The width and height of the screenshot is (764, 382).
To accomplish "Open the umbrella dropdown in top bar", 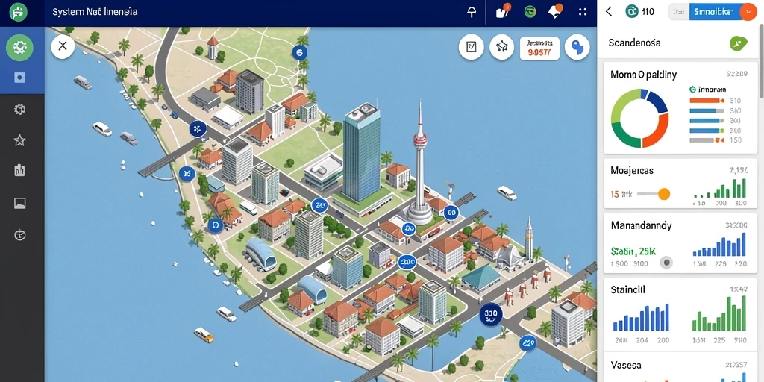I will (x=472, y=12).
